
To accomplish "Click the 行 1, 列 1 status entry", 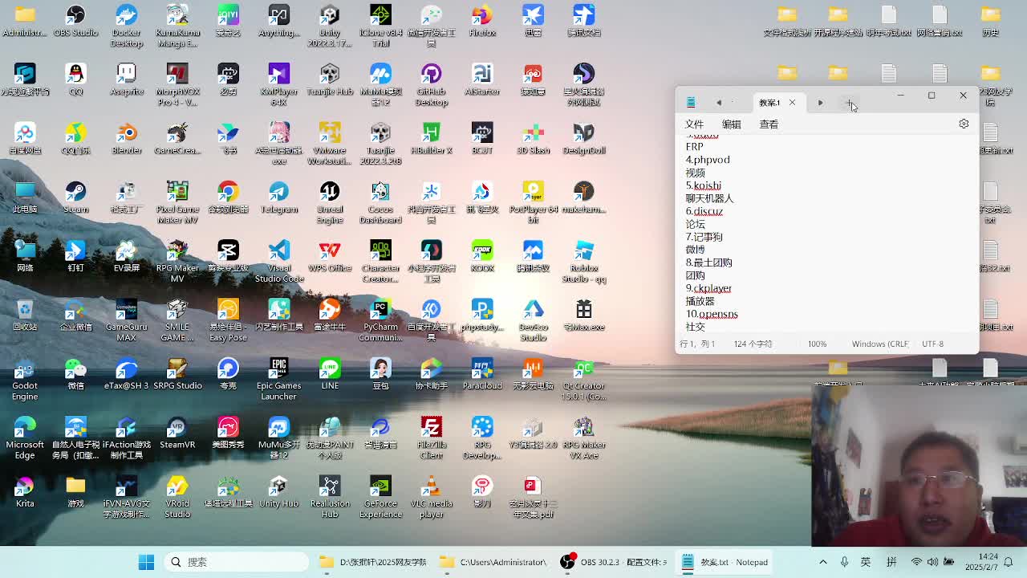I will click(697, 344).
